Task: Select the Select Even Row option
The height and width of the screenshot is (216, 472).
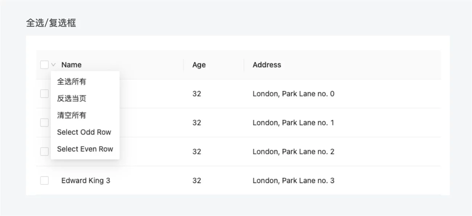Action: pos(85,149)
